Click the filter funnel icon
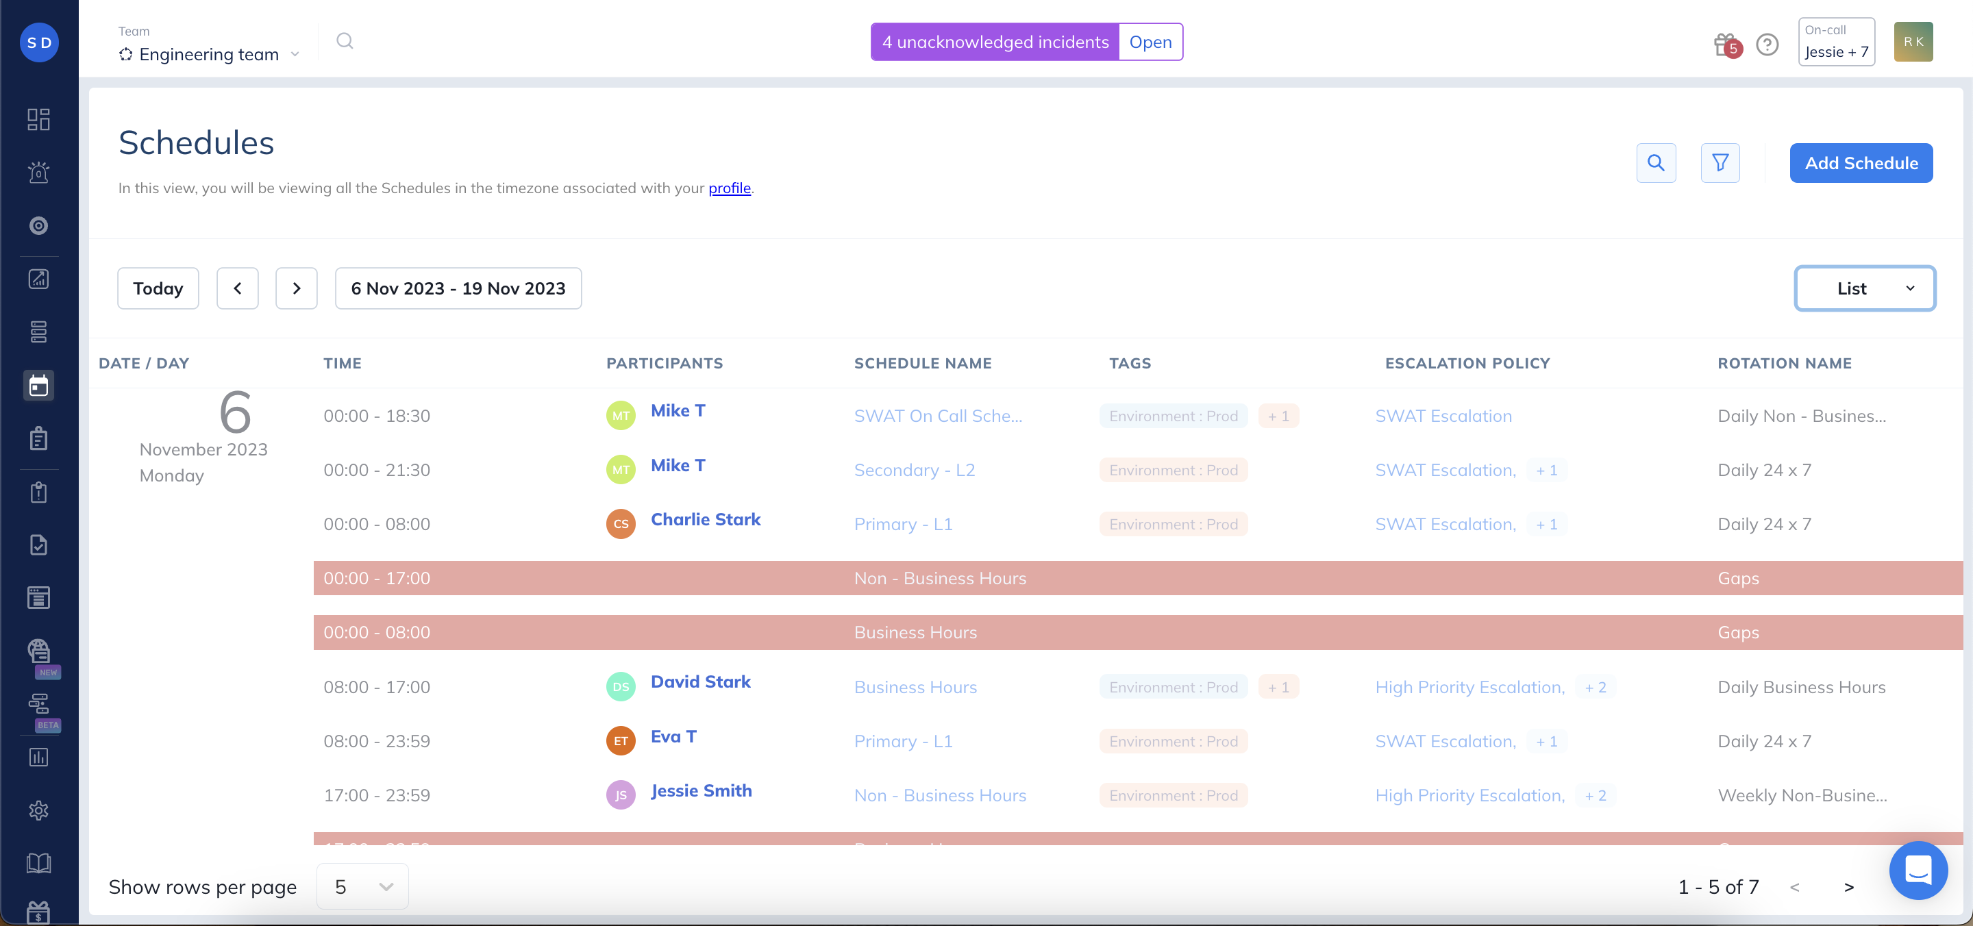This screenshot has height=926, width=1973. coord(1720,163)
